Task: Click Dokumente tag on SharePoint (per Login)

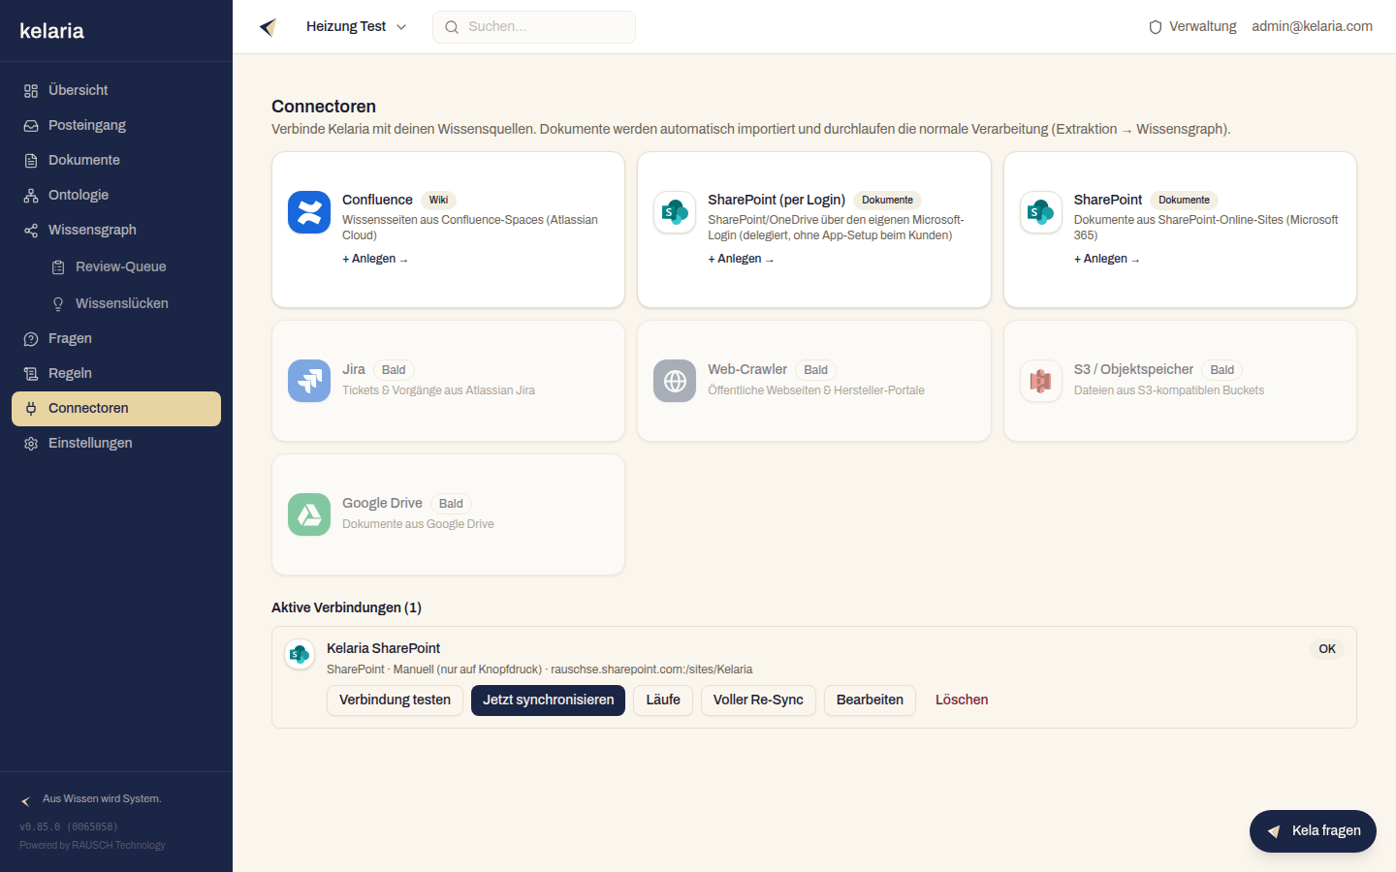Action: pos(887,201)
